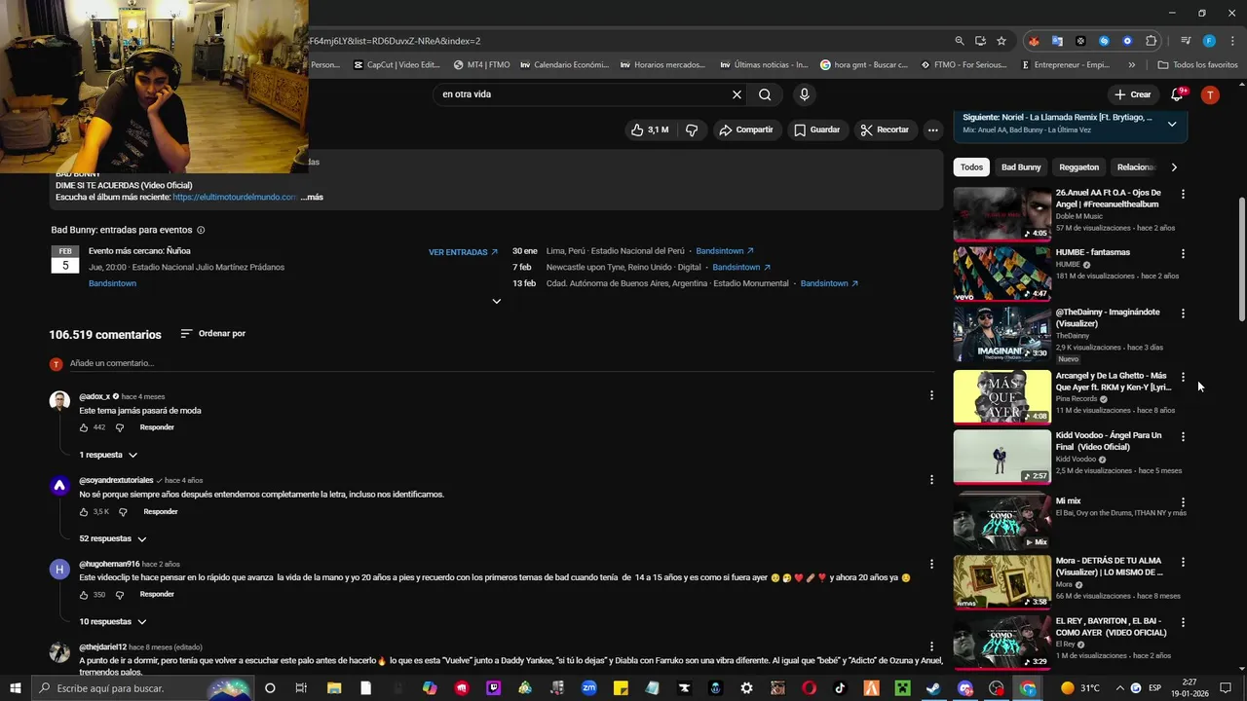Open Steam from the taskbar
The height and width of the screenshot is (701, 1247).
[933, 688]
